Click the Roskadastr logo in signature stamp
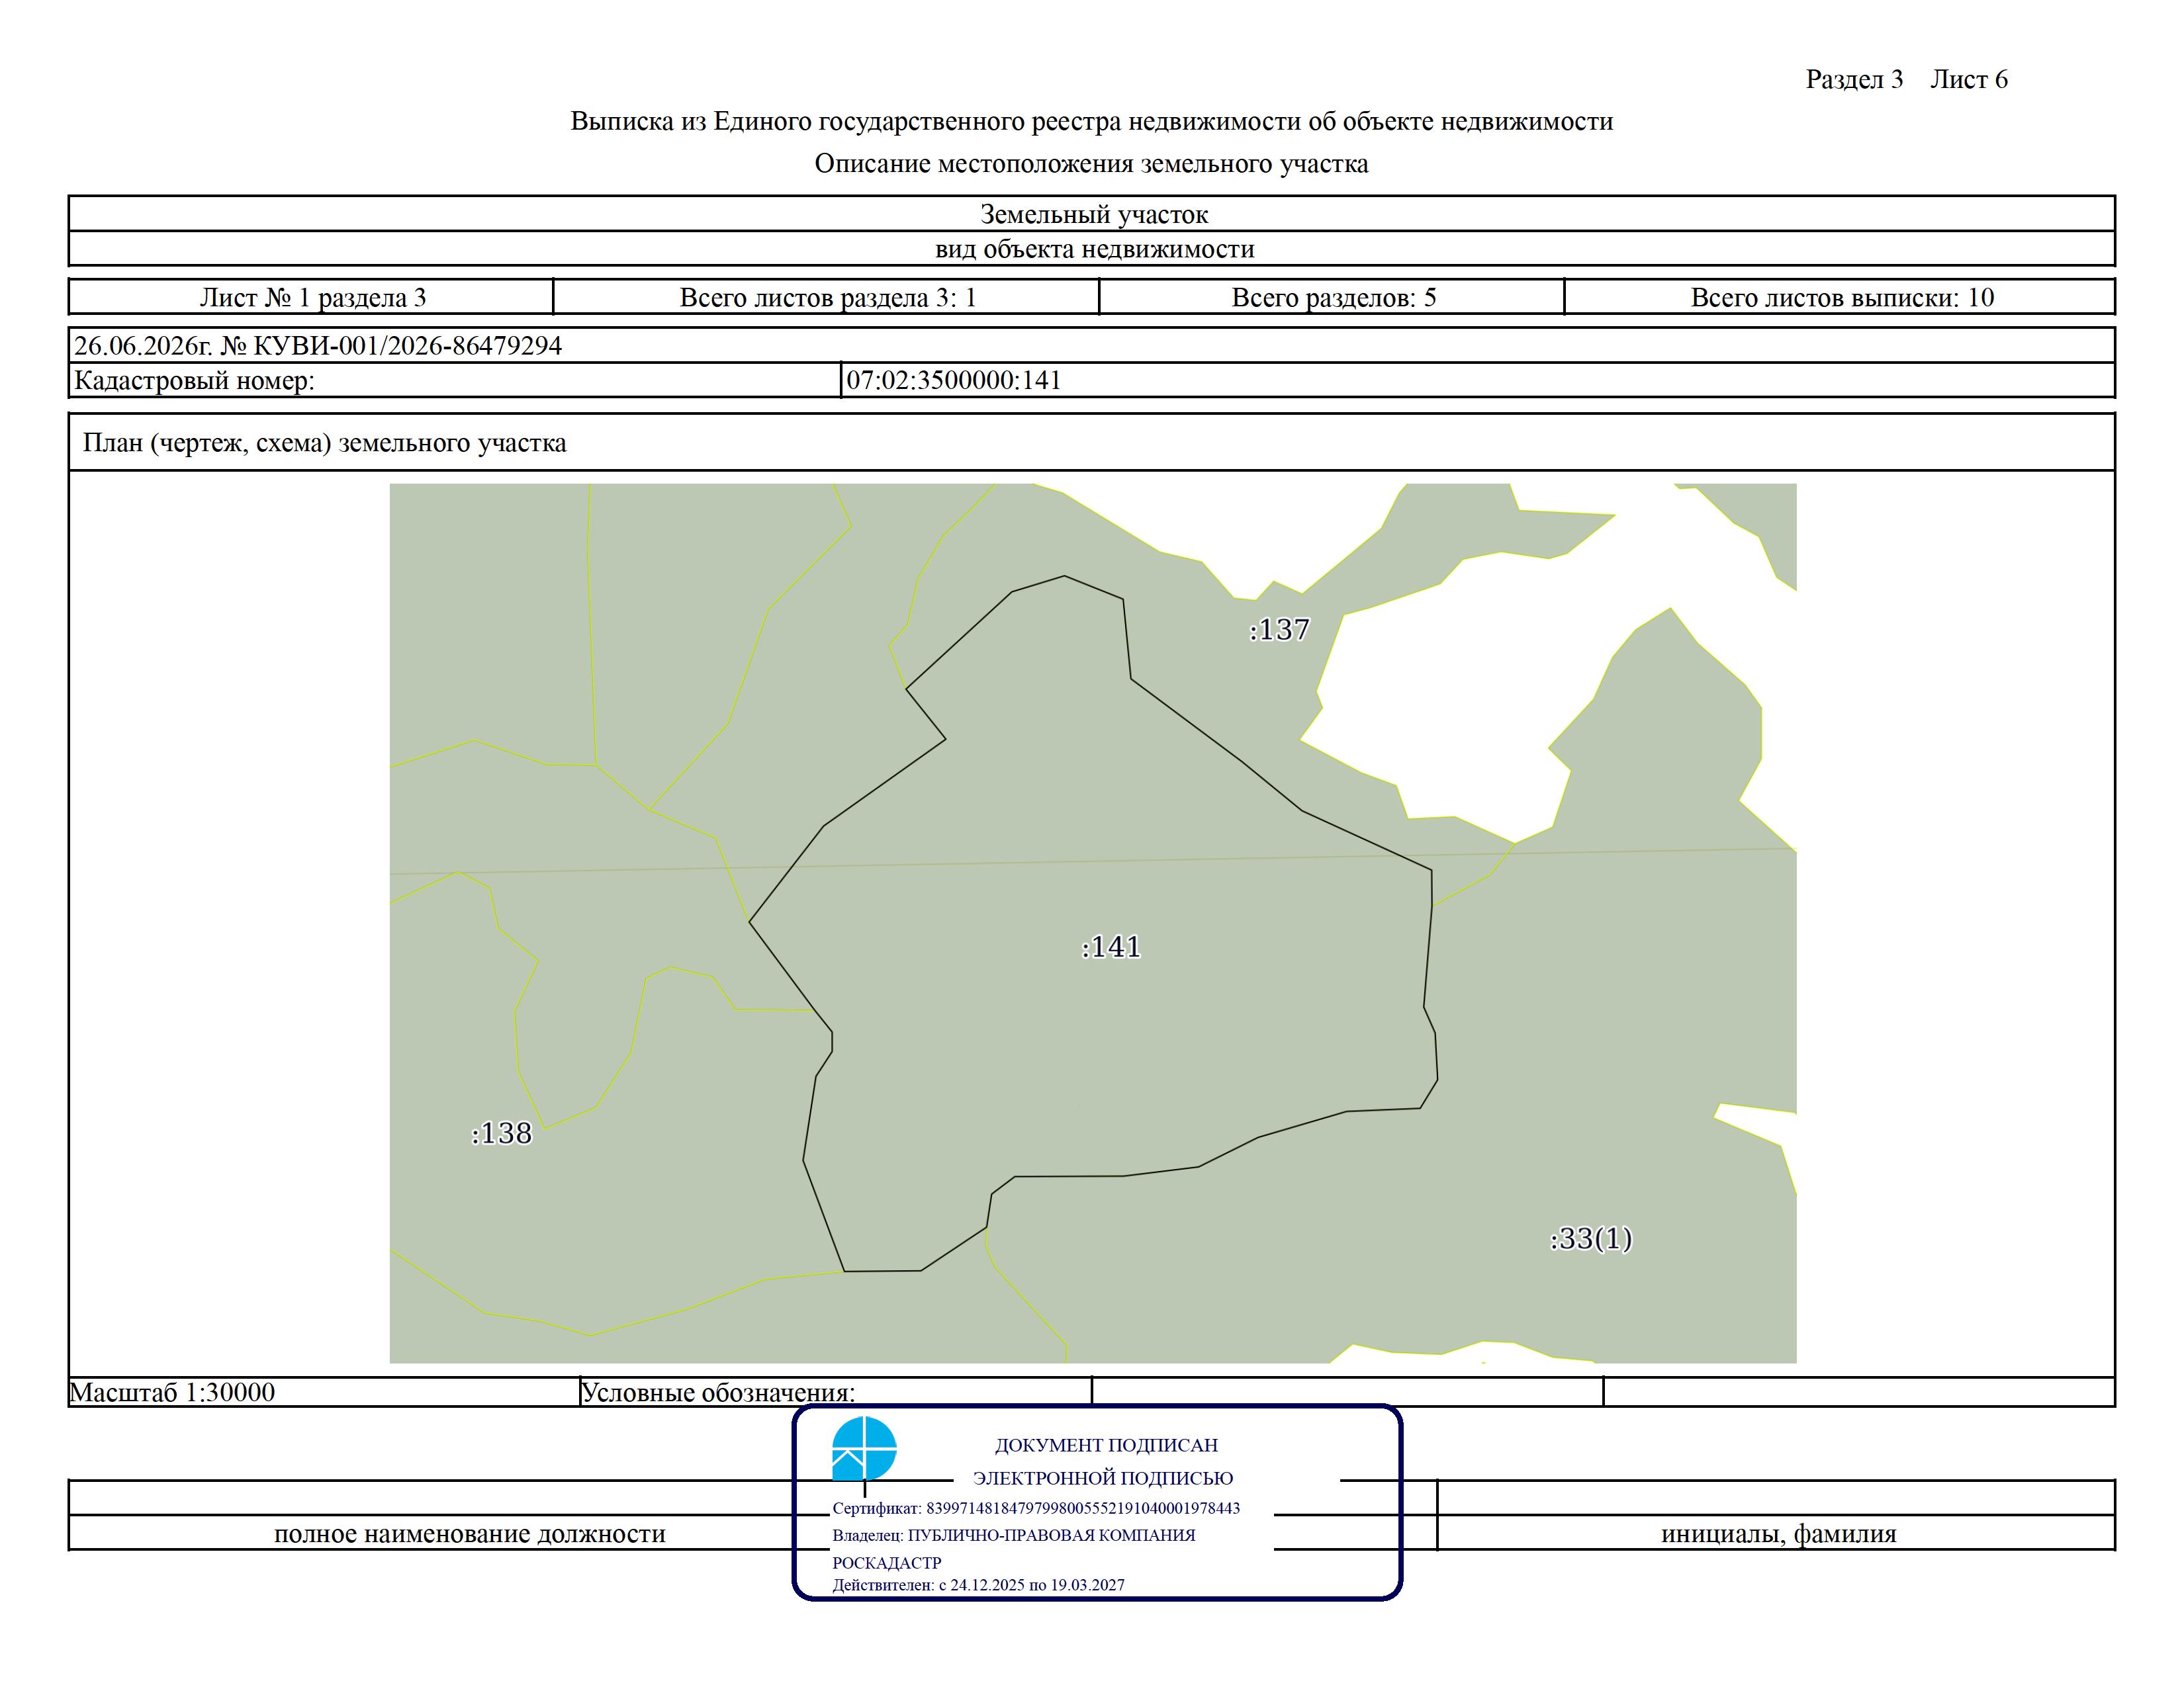This screenshot has width=2184, height=1687. click(x=864, y=1448)
